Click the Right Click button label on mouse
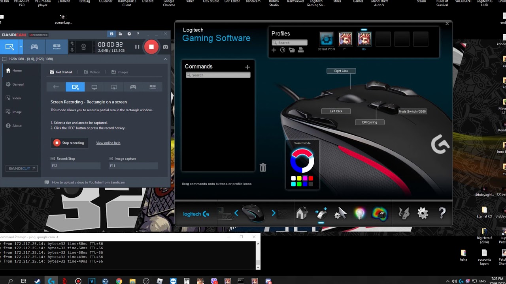The height and width of the screenshot is (284, 506). [x=341, y=71]
